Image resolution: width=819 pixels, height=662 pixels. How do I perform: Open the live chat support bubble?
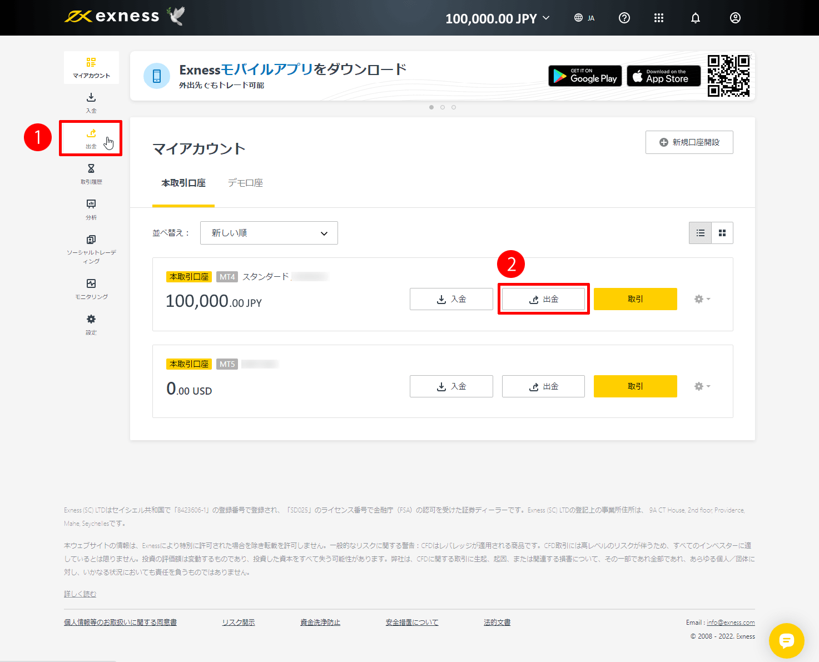(x=787, y=640)
